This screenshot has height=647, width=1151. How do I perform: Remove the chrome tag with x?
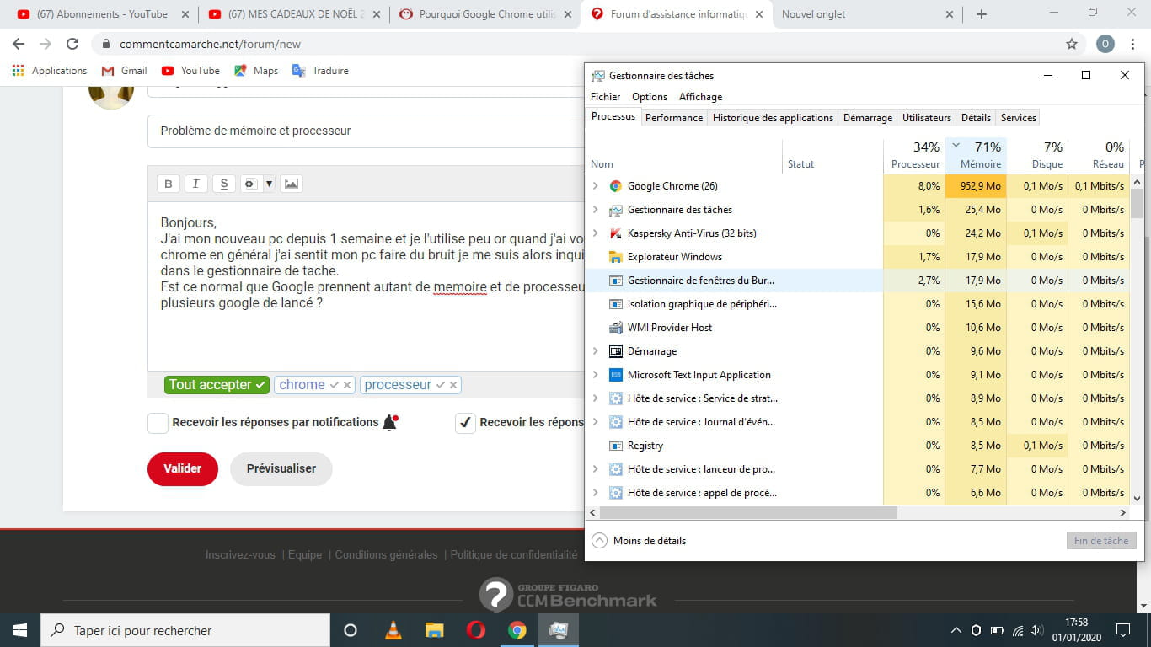[x=347, y=385]
